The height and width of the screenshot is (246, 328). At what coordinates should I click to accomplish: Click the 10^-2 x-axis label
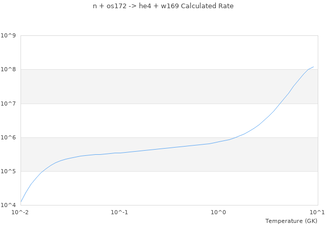[20, 212]
